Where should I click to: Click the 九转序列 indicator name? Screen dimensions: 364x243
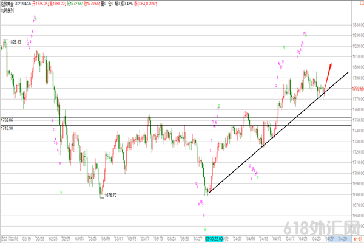[7, 10]
